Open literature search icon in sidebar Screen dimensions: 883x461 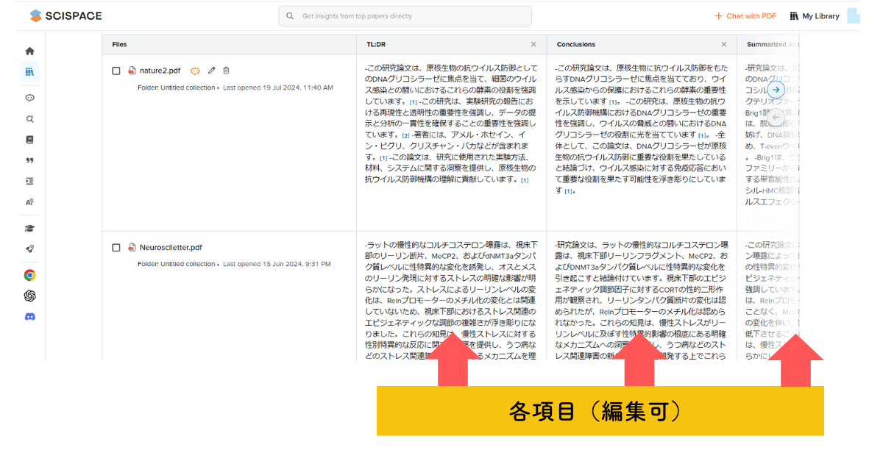click(29, 118)
